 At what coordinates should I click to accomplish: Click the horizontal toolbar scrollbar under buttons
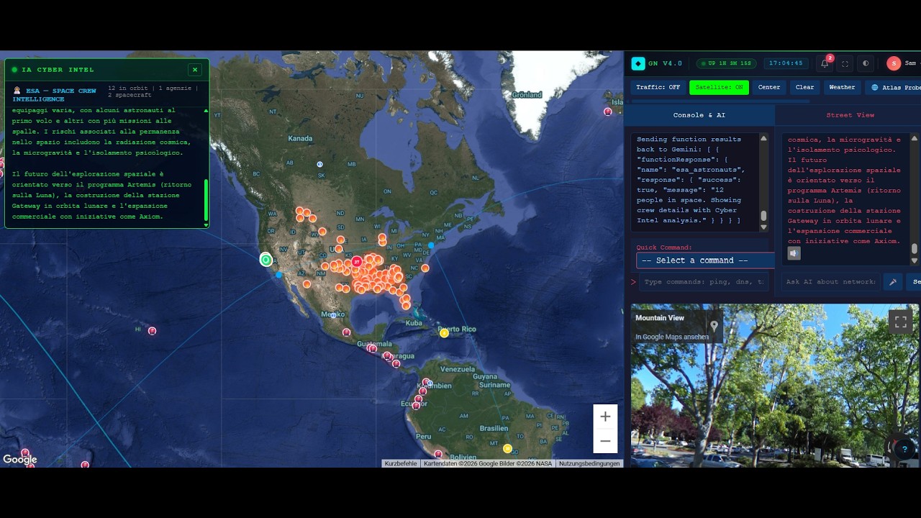coord(720,101)
